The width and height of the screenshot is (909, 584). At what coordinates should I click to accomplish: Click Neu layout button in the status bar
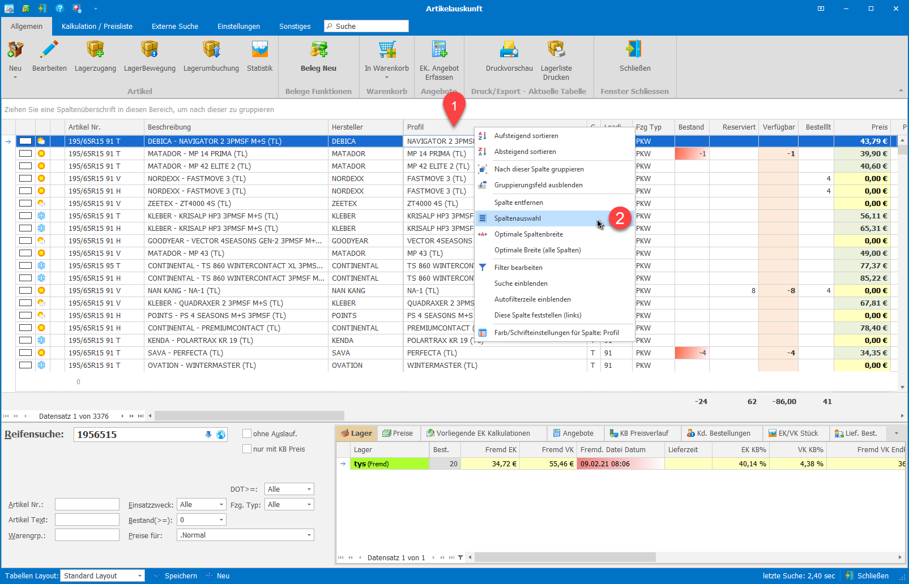point(217,576)
